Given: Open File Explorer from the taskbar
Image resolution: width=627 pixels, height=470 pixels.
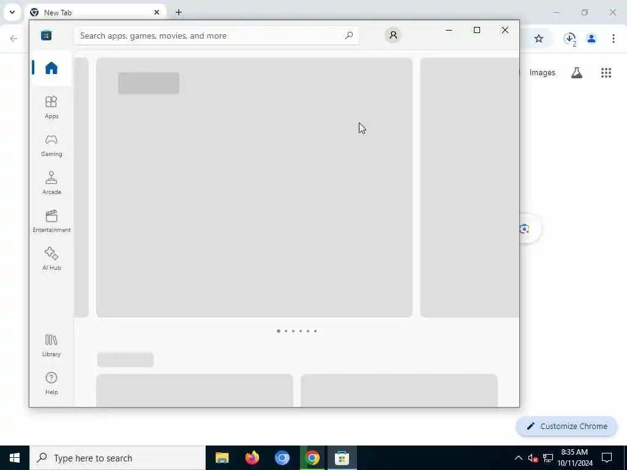Looking at the screenshot, I should tap(222, 458).
